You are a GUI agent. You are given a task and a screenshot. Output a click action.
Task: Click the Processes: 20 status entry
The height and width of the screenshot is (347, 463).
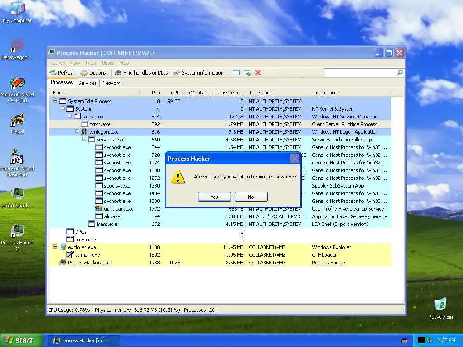[x=199, y=310]
